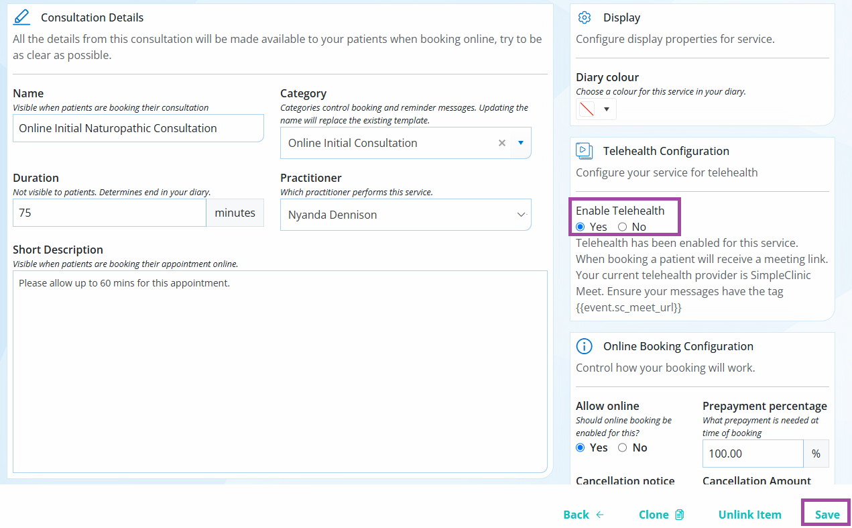Click the Clone document icon
Image resolution: width=852 pixels, height=528 pixels.
click(x=680, y=515)
